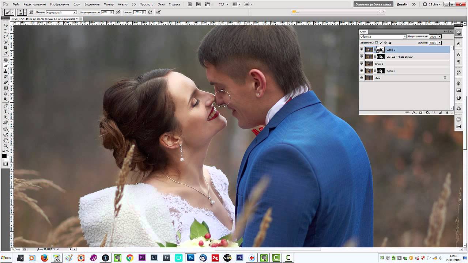The width and height of the screenshot is (468, 263).
Task: Select the Horizontal Type tool
Action: tap(6, 111)
